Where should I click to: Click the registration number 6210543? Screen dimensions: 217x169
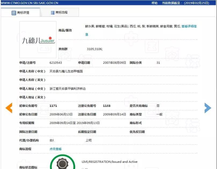tap(56, 63)
